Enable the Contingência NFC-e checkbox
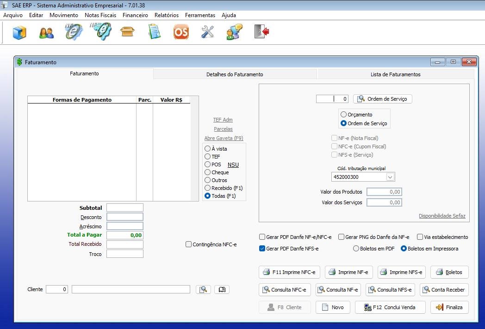This screenshot has height=329, width=485. coord(189,244)
